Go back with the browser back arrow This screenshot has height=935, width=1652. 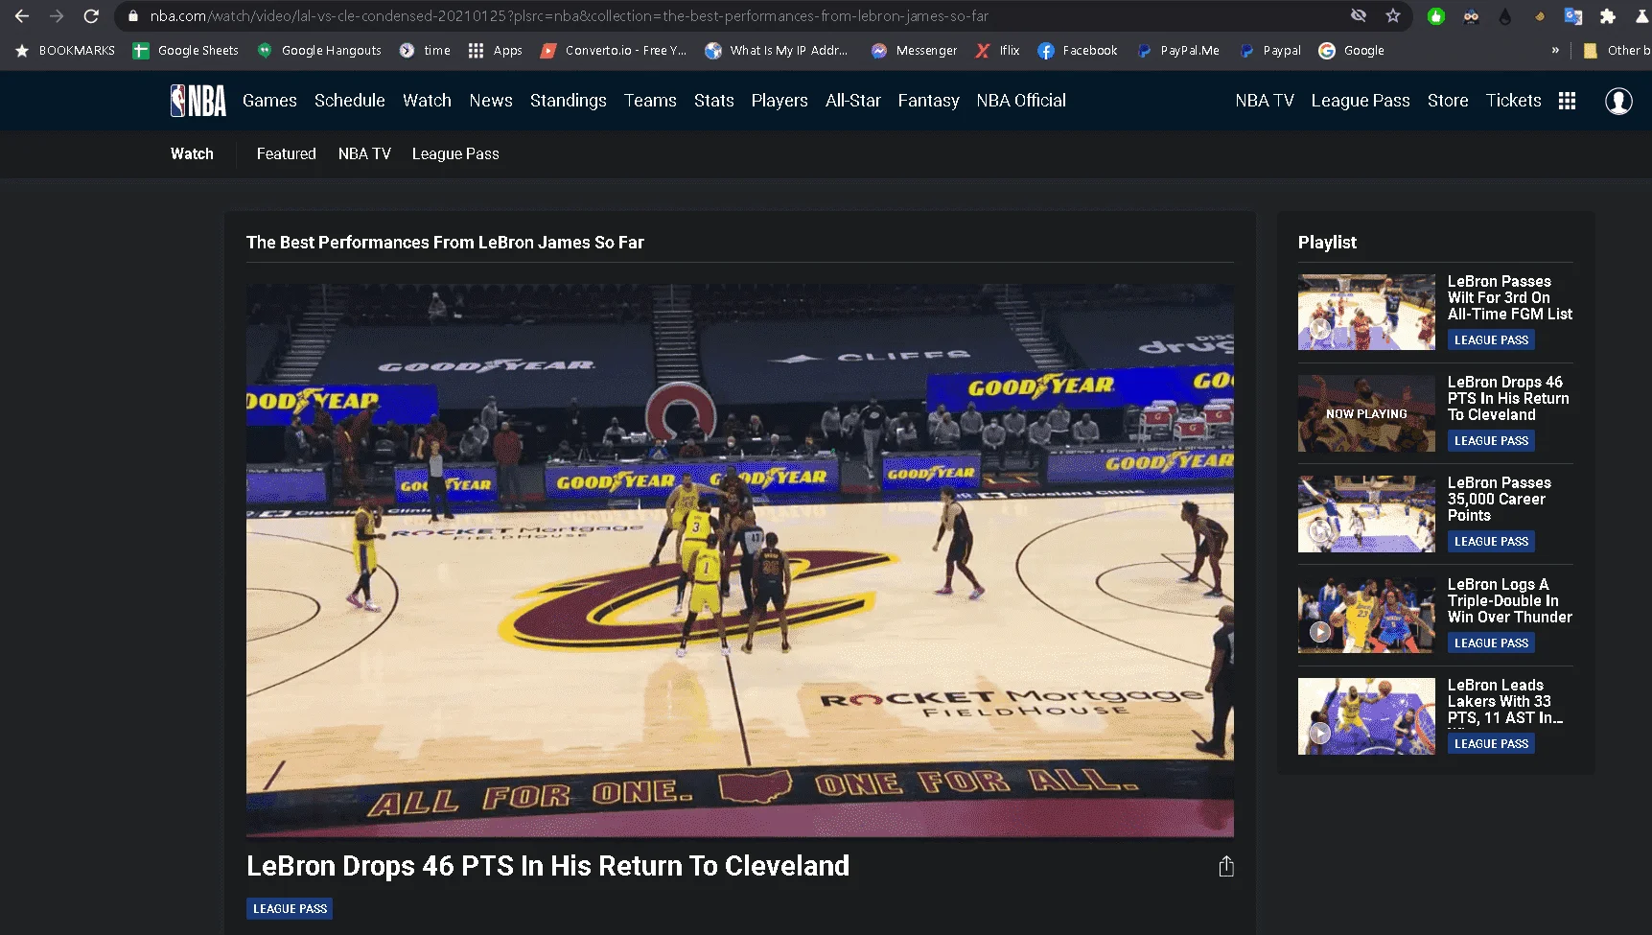pyautogui.click(x=21, y=16)
